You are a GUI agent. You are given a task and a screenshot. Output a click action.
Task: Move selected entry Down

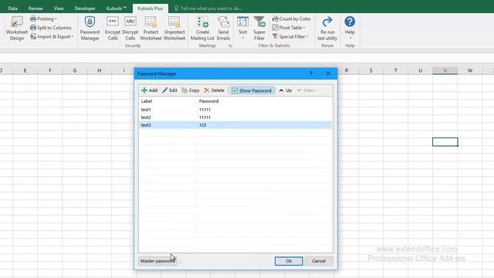point(306,90)
